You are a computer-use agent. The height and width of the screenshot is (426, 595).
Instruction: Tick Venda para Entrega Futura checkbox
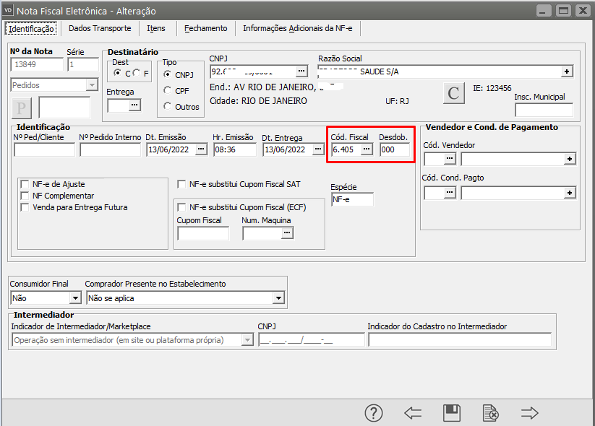[26, 207]
